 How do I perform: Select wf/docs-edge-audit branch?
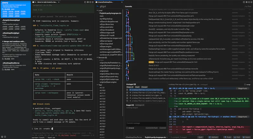point(107,33)
